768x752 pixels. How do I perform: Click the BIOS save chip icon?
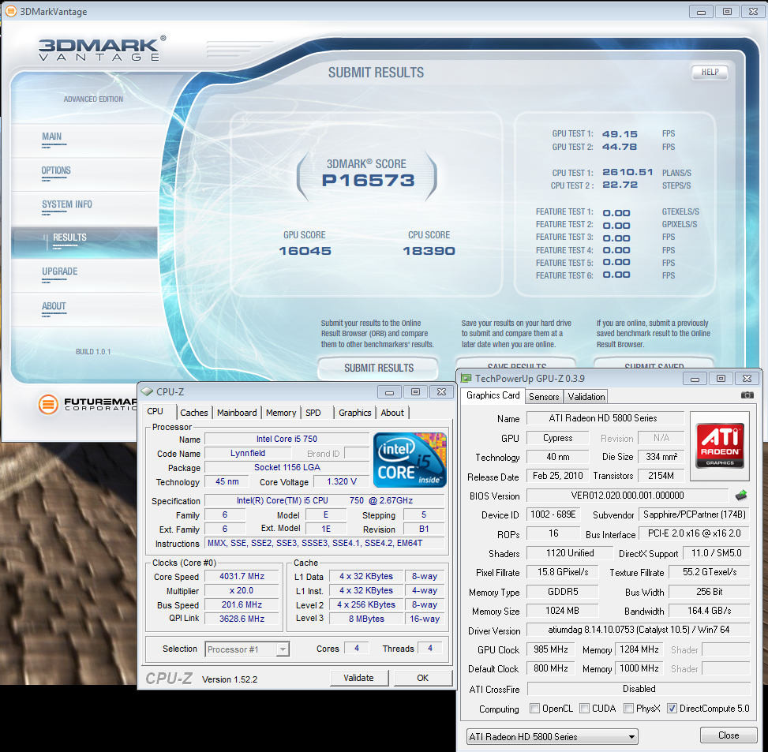click(740, 496)
